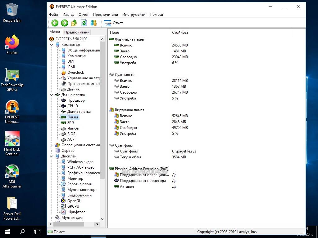Viewport: 318px width, 238px height.
Task: Go back with the green left arrow
Action: [55, 23]
